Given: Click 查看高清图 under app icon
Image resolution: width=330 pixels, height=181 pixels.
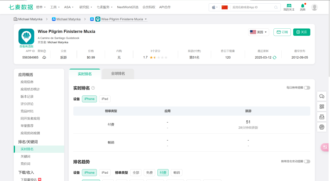Looking at the screenshot, I should click(26, 46).
